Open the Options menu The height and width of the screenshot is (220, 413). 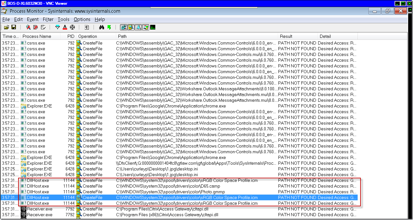(x=82, y=19)
